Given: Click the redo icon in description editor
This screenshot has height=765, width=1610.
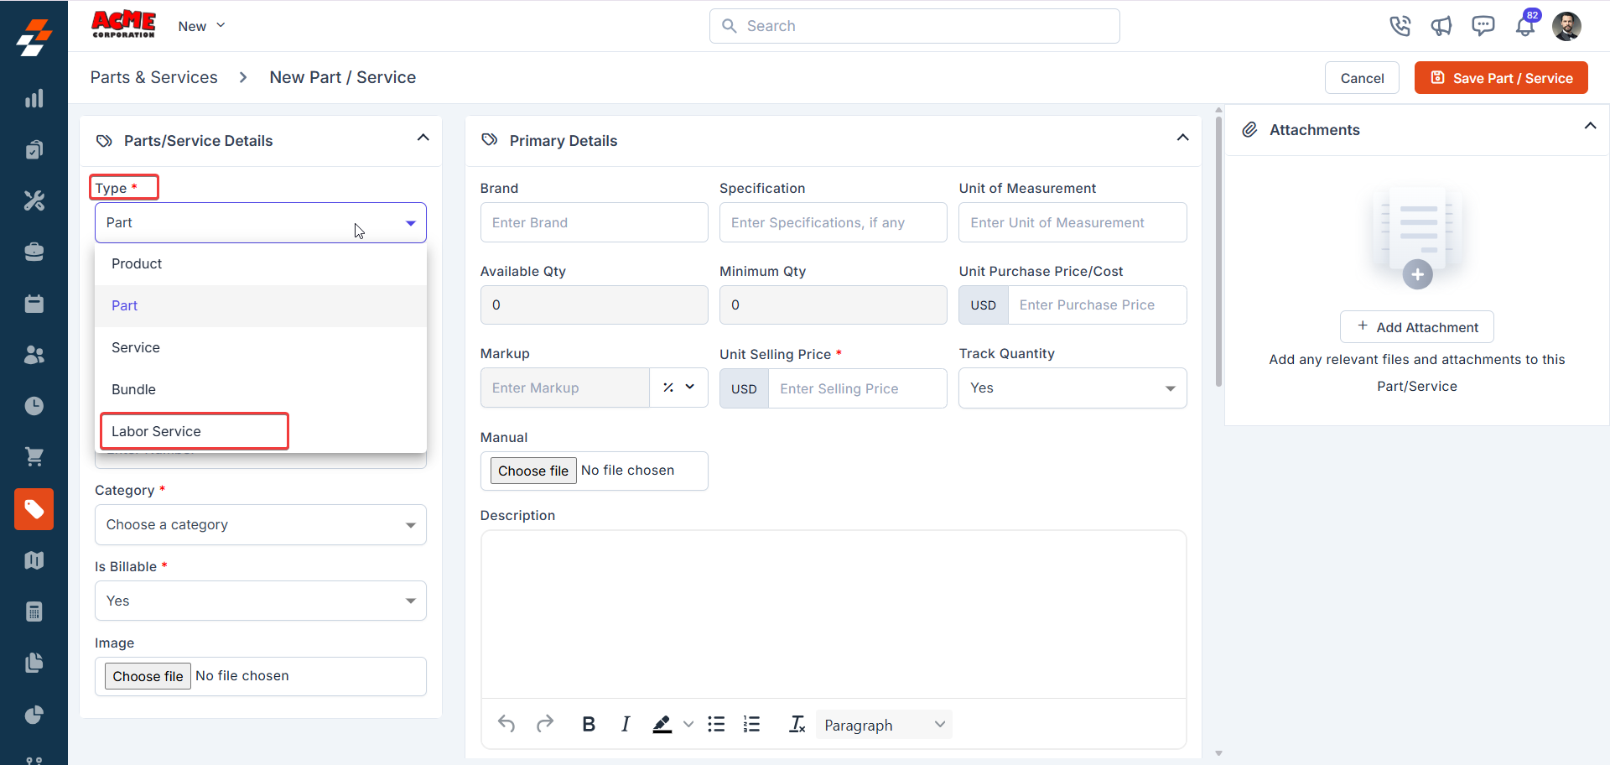Looking at the screenshot, I should click(545, 724).
